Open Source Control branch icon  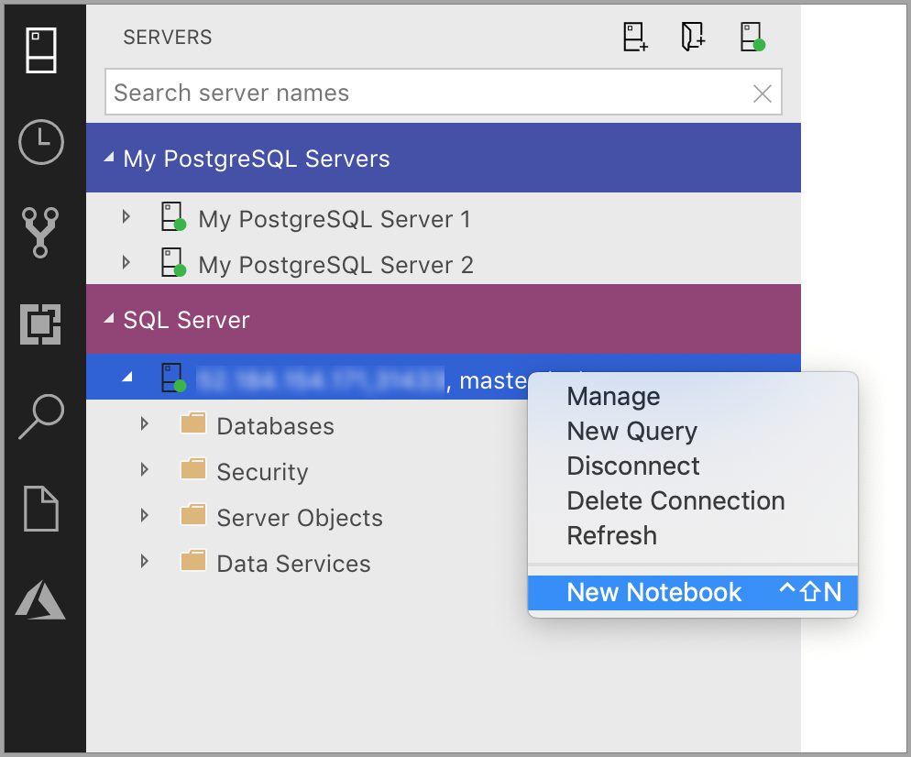(40, 233)
